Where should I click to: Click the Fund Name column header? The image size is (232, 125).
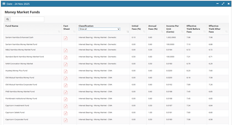(x=12, y=26)
